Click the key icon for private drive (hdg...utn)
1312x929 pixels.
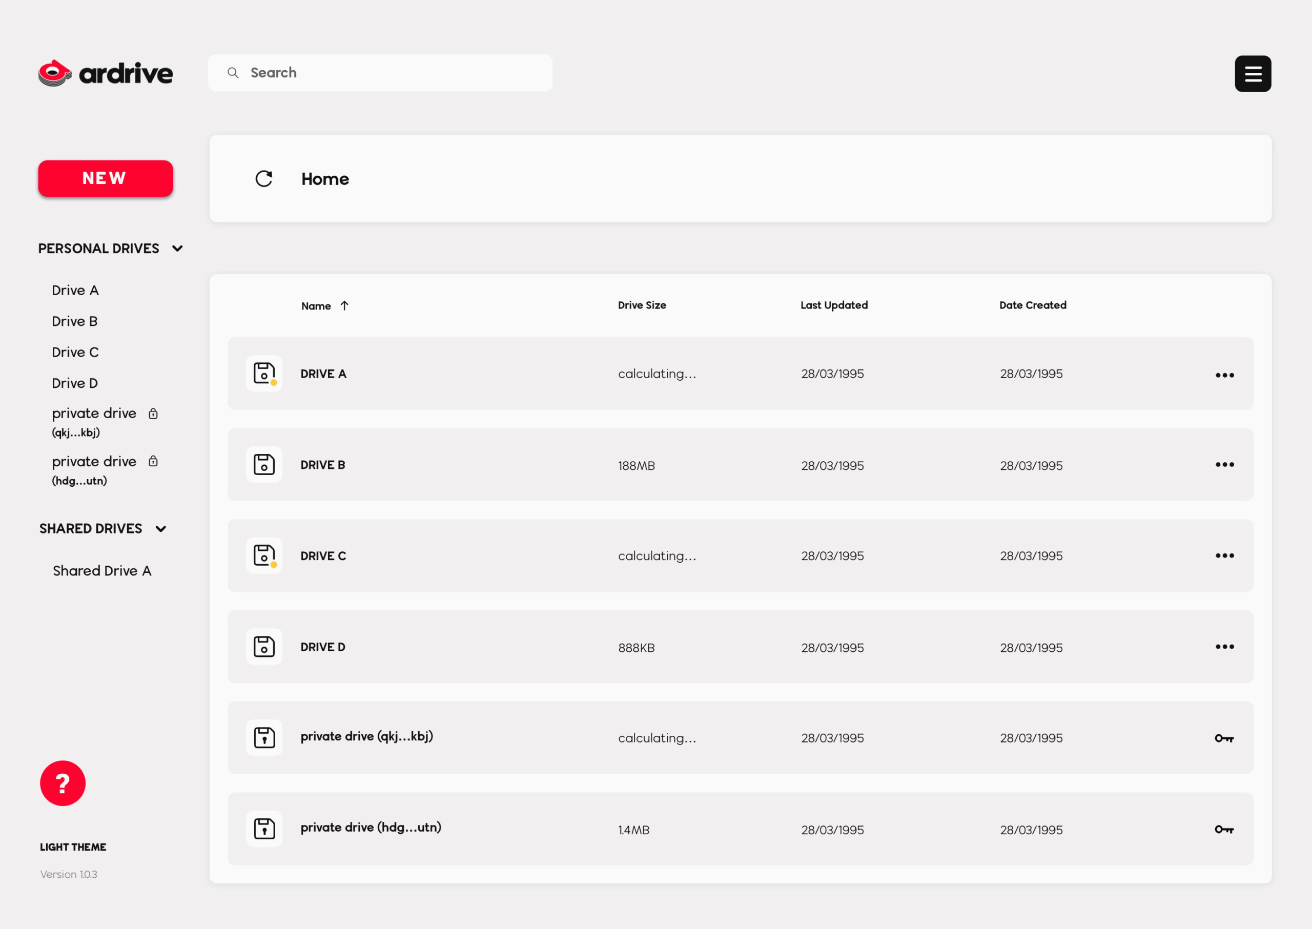[1224, 830]
